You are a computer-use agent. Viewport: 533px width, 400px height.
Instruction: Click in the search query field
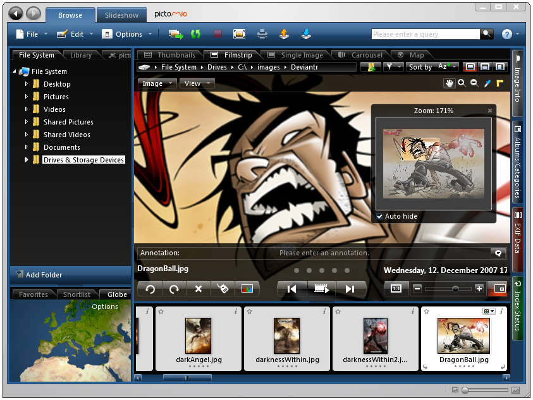tap(426, 34)
